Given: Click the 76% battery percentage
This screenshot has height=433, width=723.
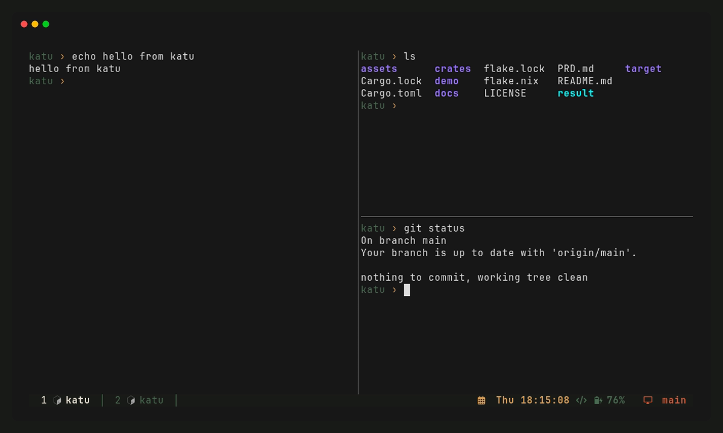Looking at the screenshot, I should [616, 401].
